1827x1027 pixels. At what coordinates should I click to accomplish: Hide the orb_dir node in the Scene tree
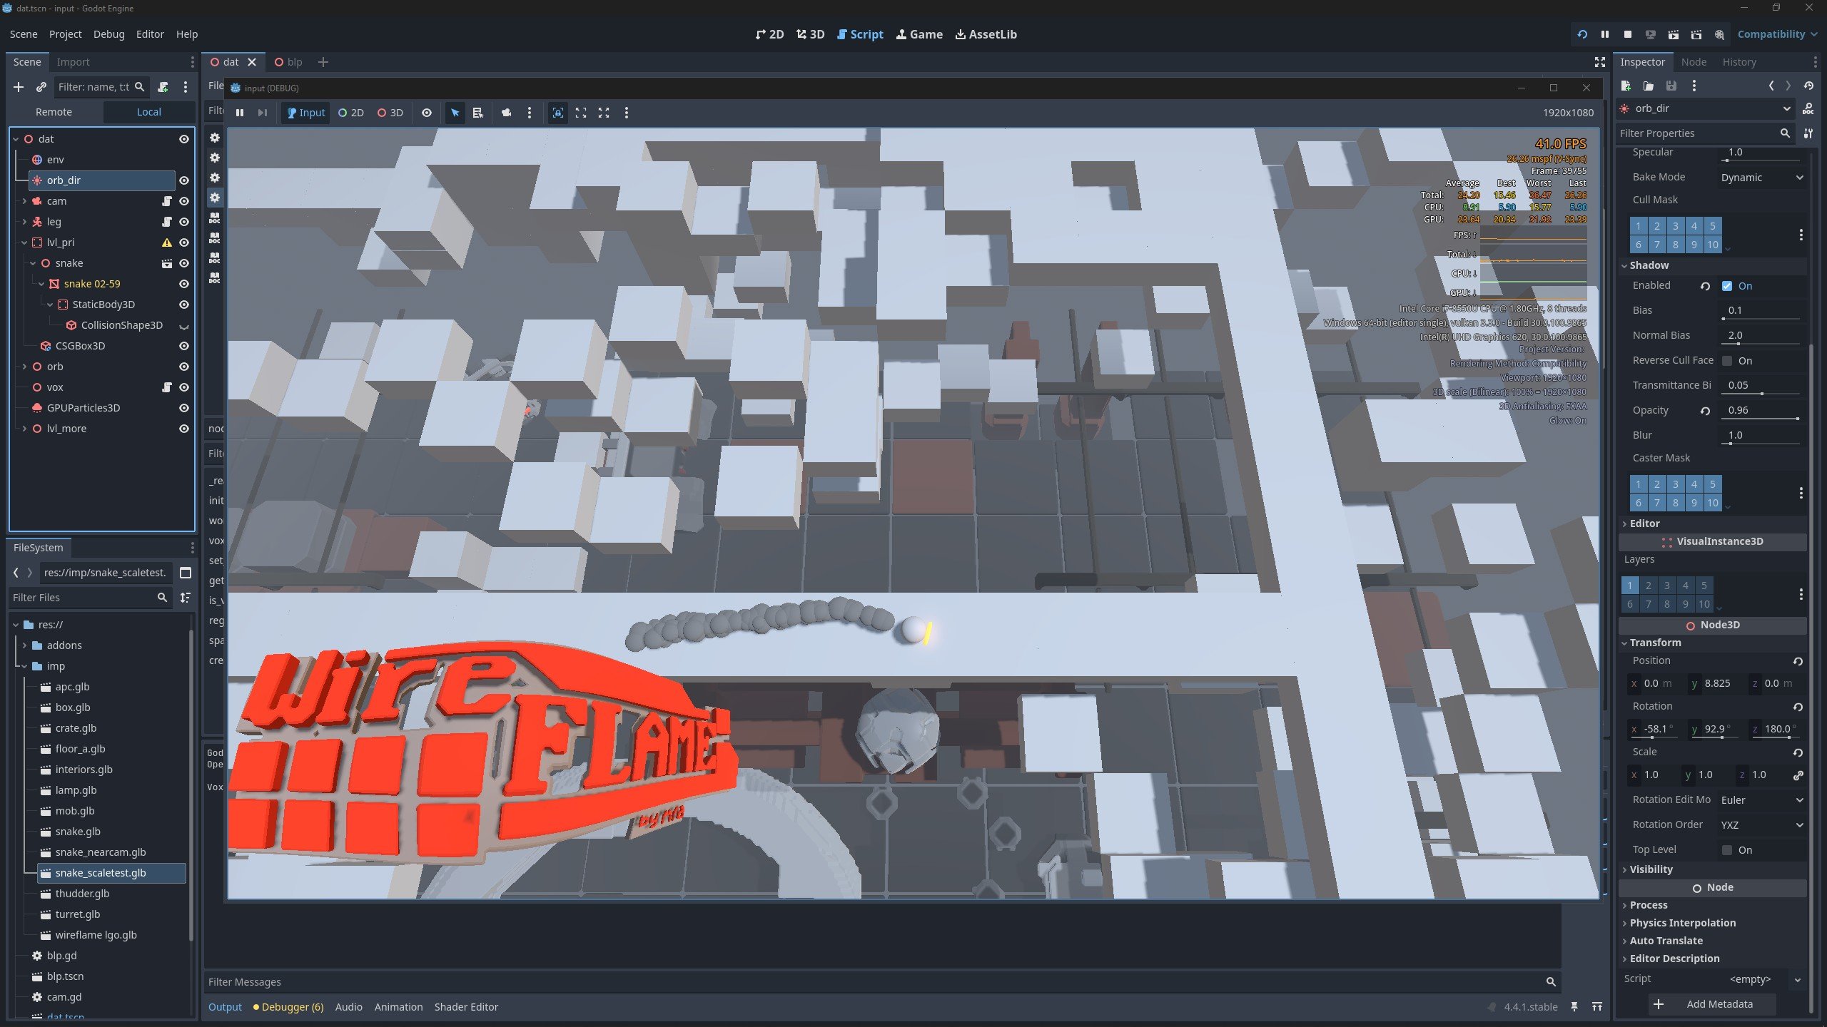(x=184, y=180)
